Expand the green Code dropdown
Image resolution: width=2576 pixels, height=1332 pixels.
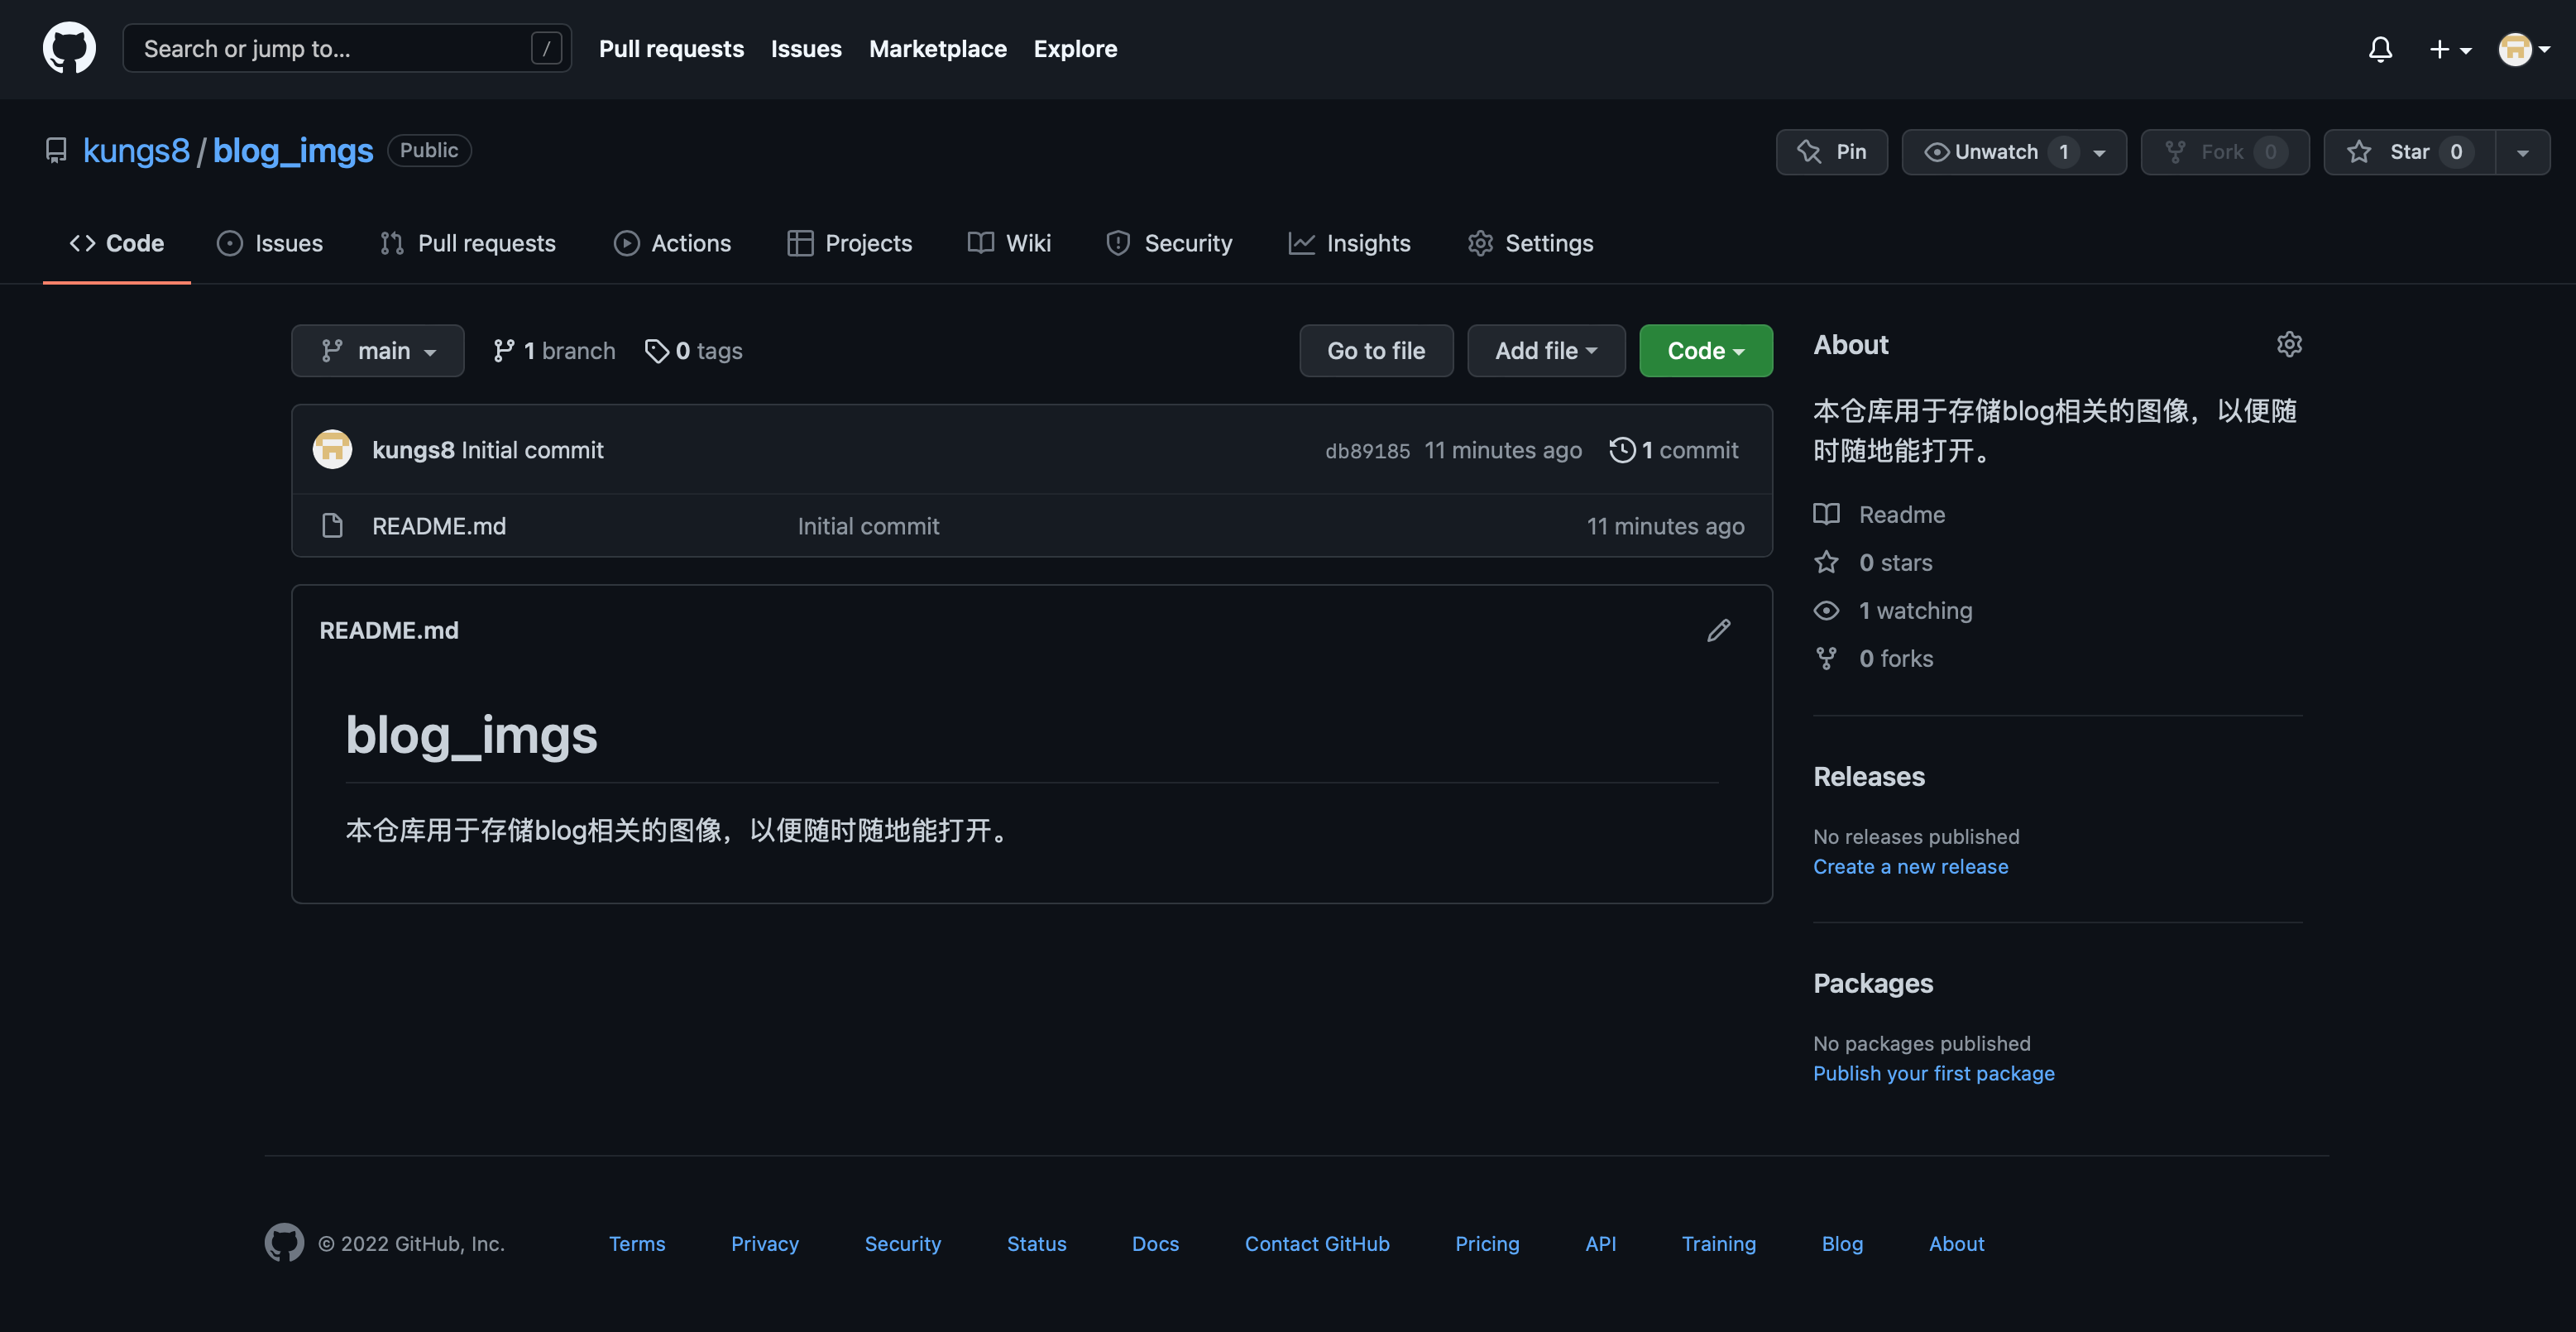[x=1705, y=351]
